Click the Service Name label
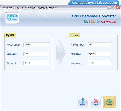The height and width of the screenshot is (111, 121). 78,45
